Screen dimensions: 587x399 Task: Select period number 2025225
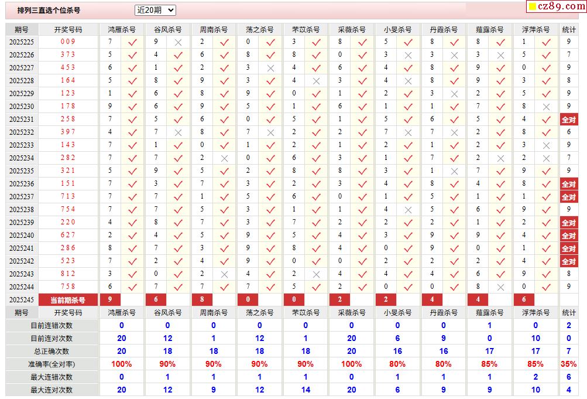click(21, 42)
